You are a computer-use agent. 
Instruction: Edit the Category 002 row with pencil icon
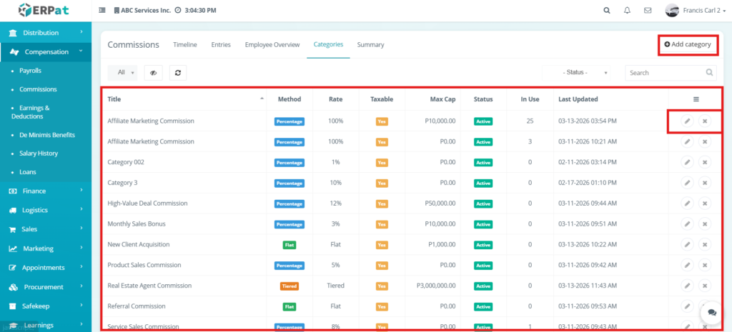pos(686,162)
